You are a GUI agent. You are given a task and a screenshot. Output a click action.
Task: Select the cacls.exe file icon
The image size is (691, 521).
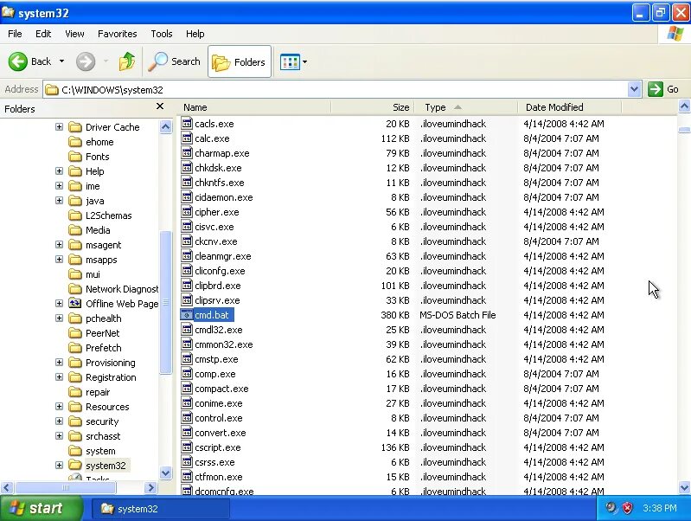(x=187, y=124)
